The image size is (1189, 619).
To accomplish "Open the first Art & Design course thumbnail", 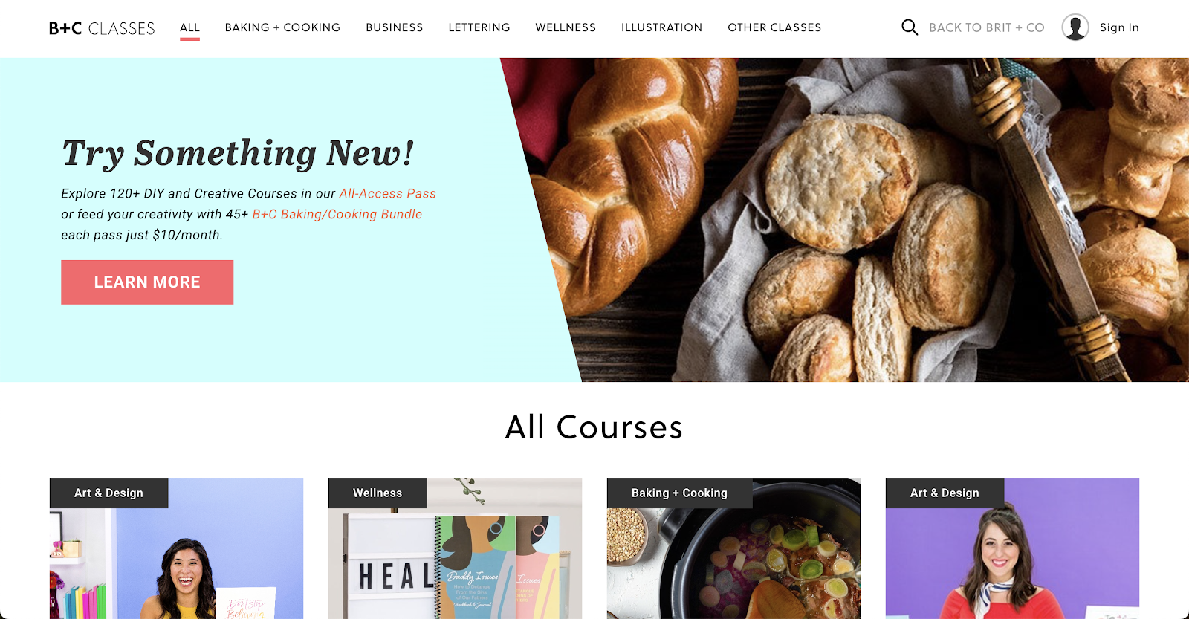I will coord(176,548).
